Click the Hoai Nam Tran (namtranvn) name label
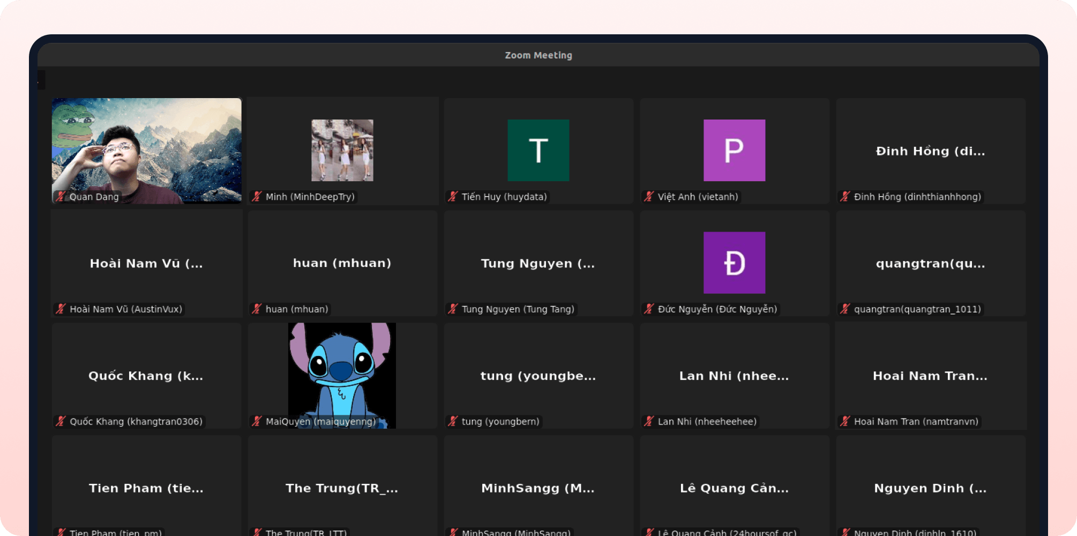 click(x=916, y=421)
